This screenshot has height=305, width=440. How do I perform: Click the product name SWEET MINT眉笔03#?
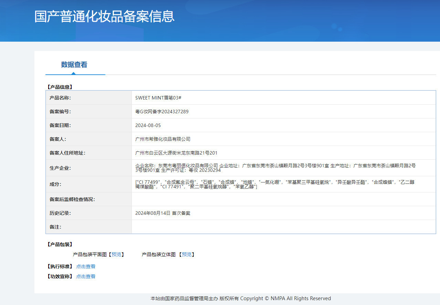pos(158,98)
